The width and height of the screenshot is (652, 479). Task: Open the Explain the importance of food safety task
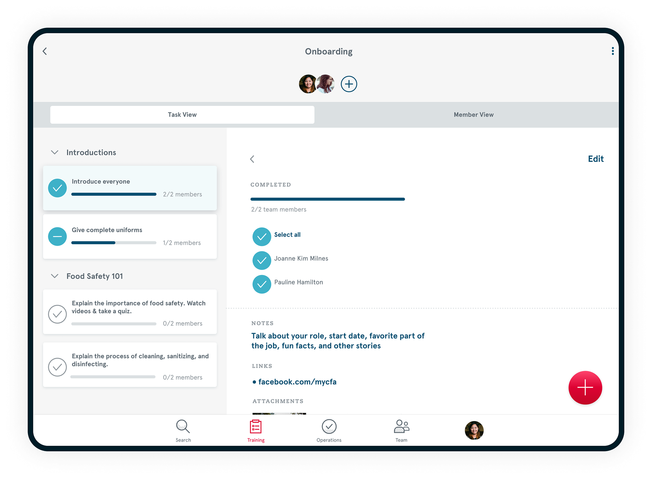click(130, 312)
